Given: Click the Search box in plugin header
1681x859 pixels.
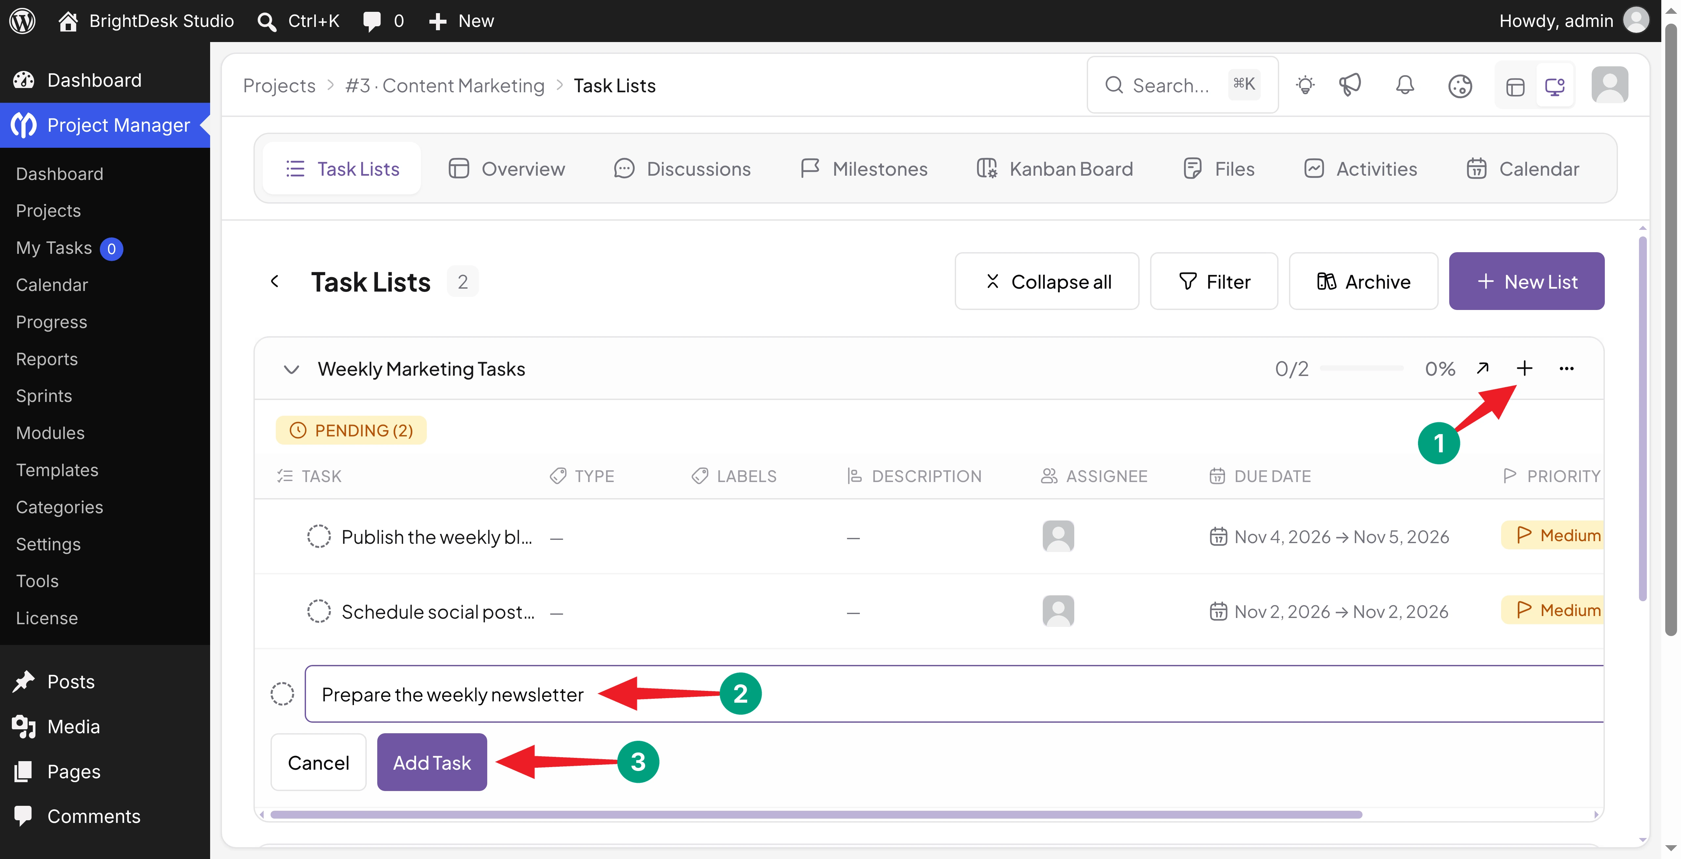Looking at the screenshot, I should (1182, 85).
